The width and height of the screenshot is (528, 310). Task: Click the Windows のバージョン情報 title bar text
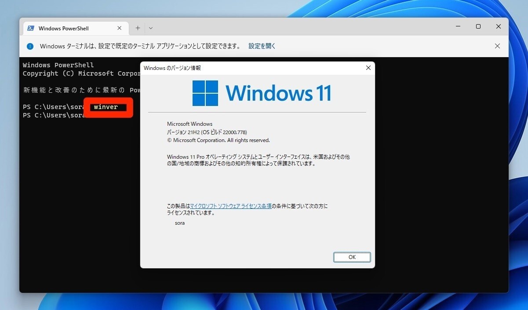[172, 68]
